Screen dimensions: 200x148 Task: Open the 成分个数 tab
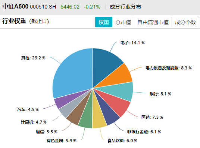coord(185,22)
